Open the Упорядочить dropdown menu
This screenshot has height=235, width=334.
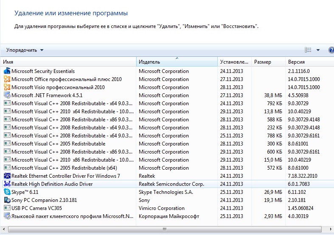(x=25, y=50)
